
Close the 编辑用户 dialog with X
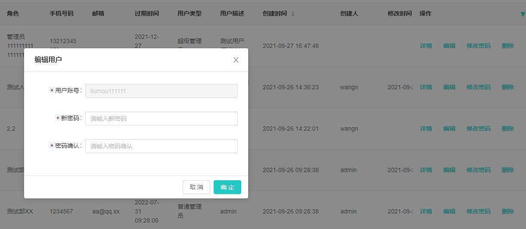[x=236, y=60]
